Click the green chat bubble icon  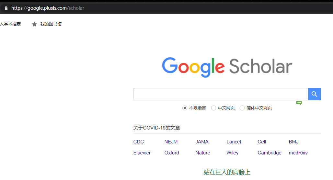pyautogui.click(x=299, y=103)
